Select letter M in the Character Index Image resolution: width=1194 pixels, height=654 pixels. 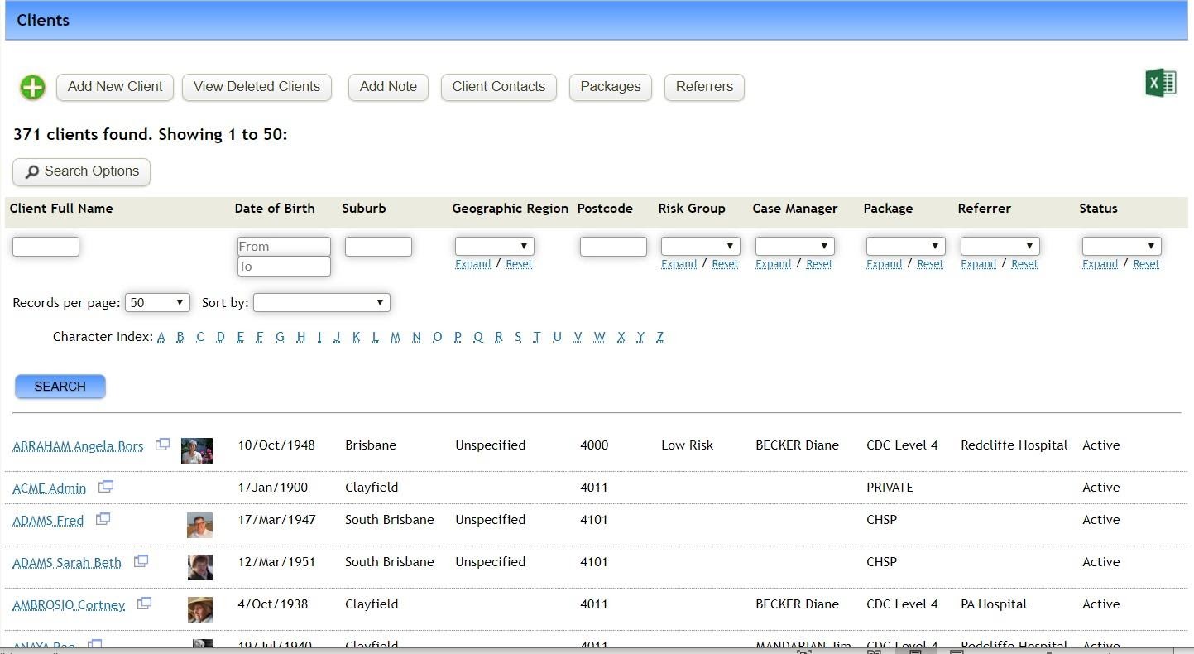point(395,337)
